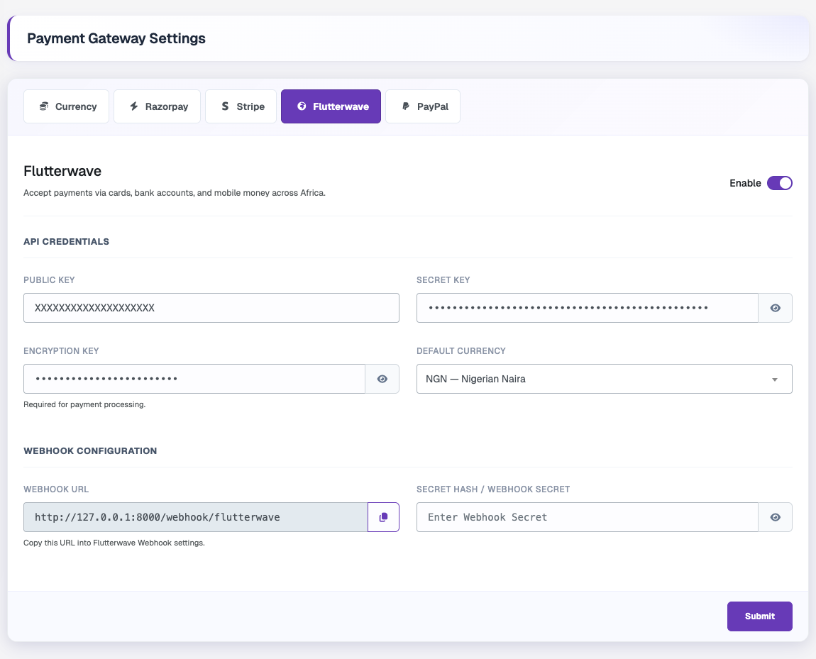The width and height of the screenshot is (816, 659).
Task: Open the Stripe settings tab
Action: coord(241,106)
